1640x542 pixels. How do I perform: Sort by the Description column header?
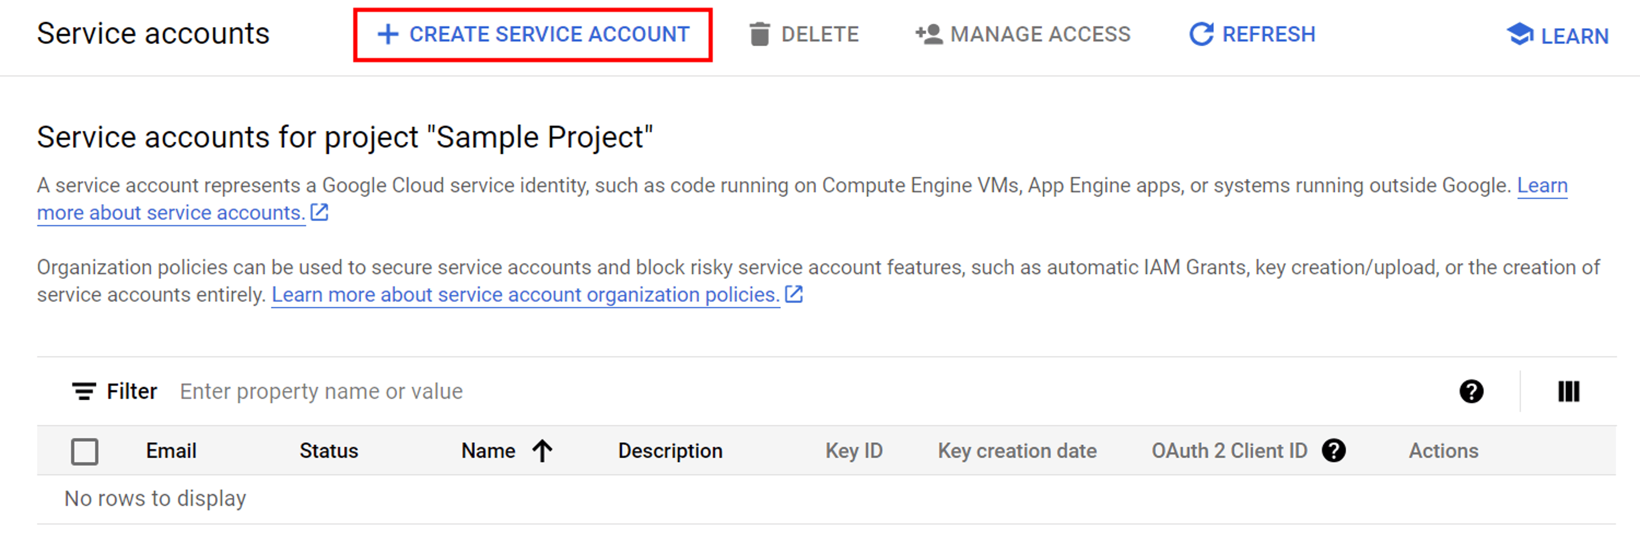coord(670,451)
